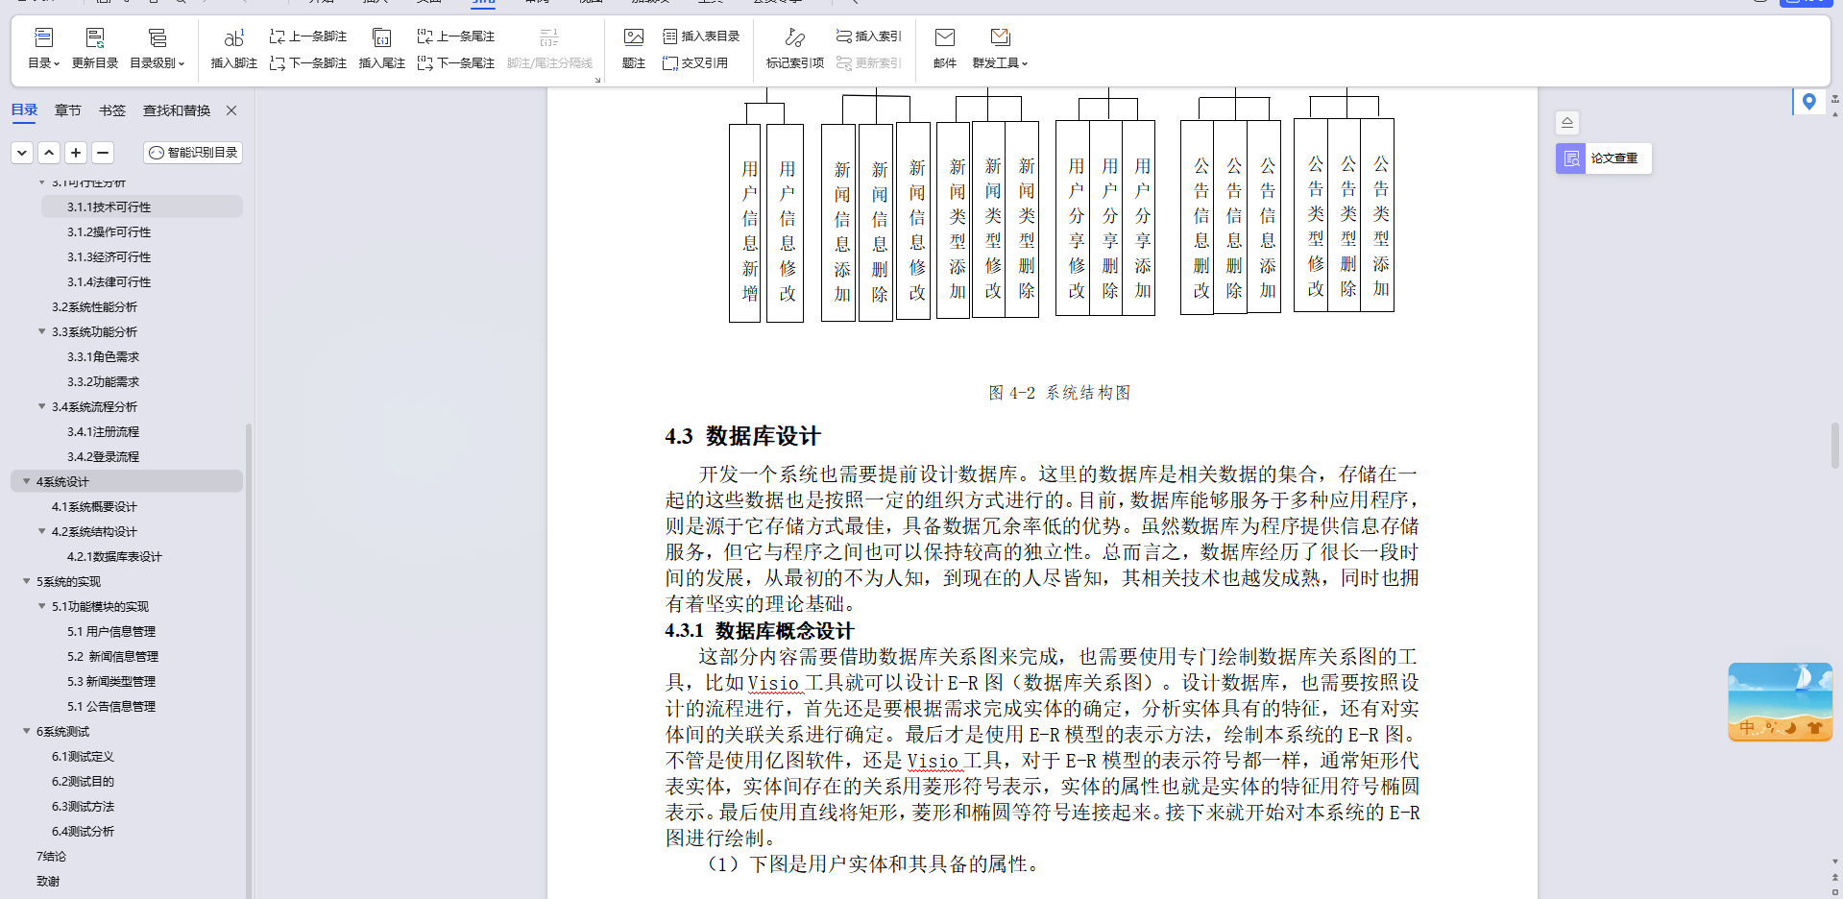Jump to 上一条尾注 previous endnote
The image size is (1843, 899).
456,36
